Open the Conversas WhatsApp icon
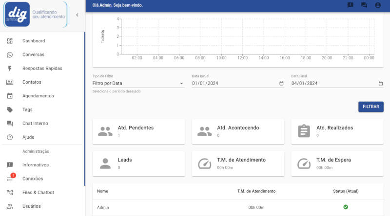This screenshot has width=390, height=216. 10,54
